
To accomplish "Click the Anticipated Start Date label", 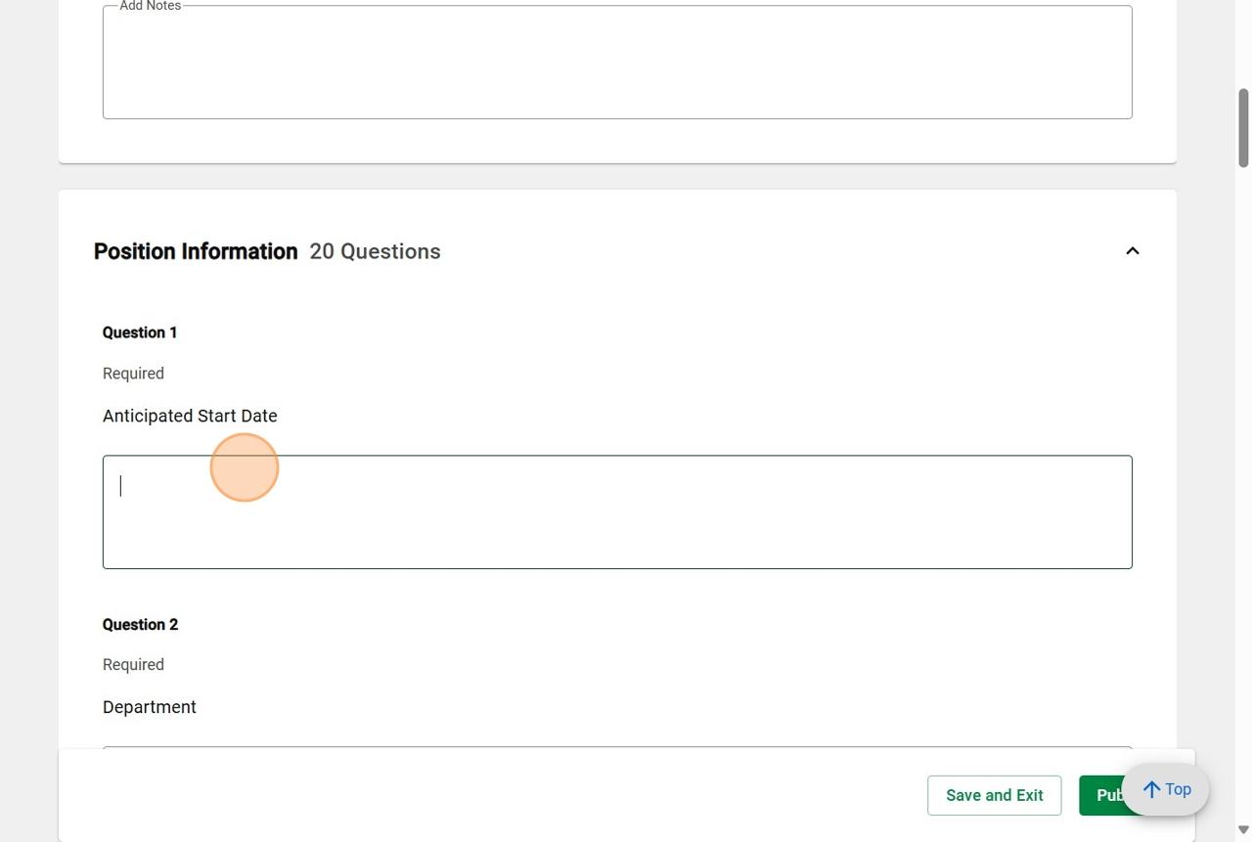I will pos(190,416).
